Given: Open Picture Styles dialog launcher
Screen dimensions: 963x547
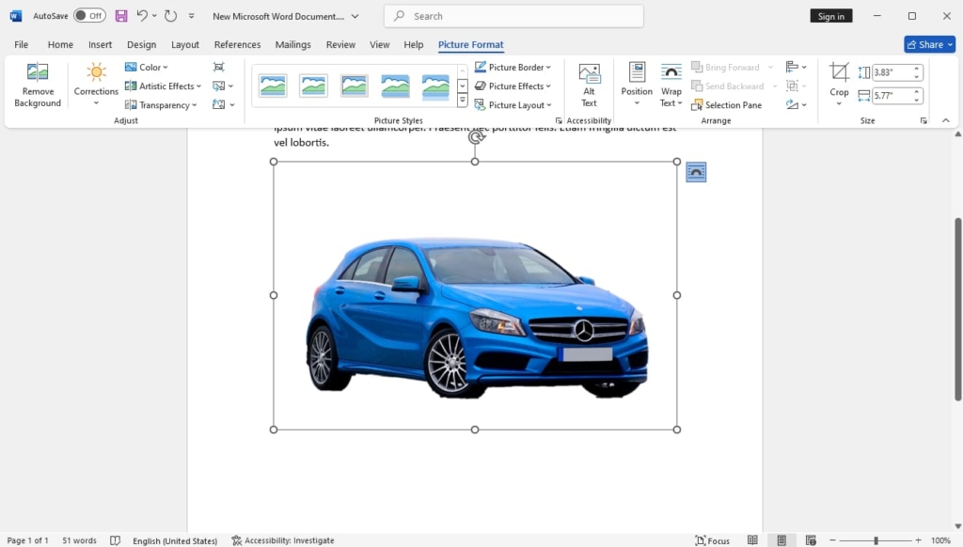Looking at the screenshot, I should (x=559, y=121).
